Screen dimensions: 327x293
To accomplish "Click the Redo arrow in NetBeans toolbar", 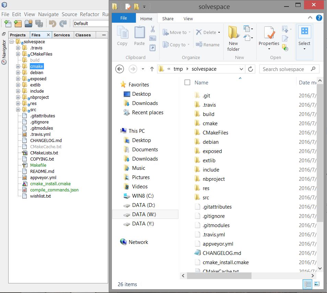I will coord(63,24).
